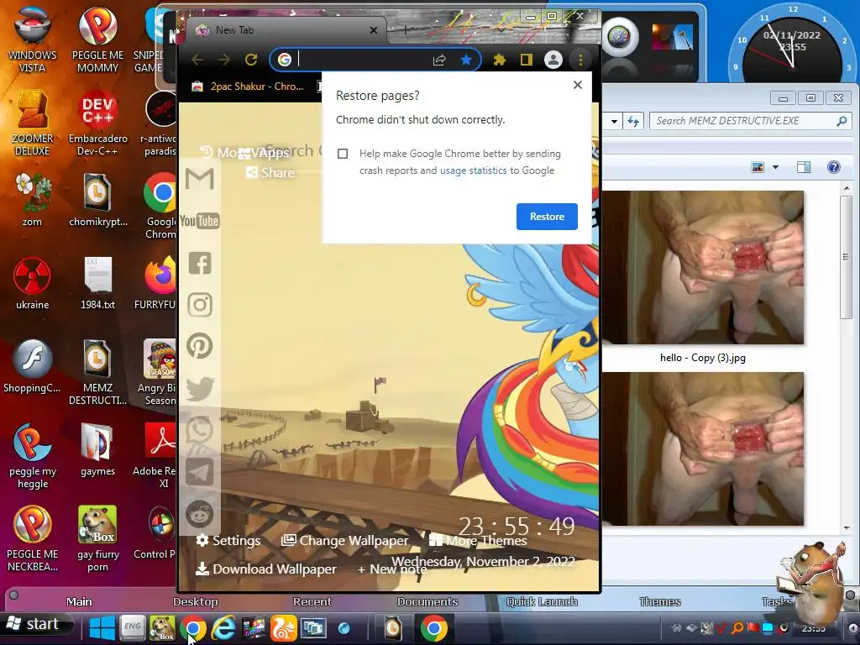
Task: Click the Explorer refresh arrows button
Action: coord(633,121)
